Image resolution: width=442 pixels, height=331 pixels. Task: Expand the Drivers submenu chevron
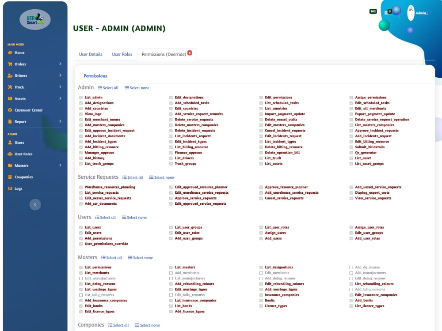click(60, 75)
